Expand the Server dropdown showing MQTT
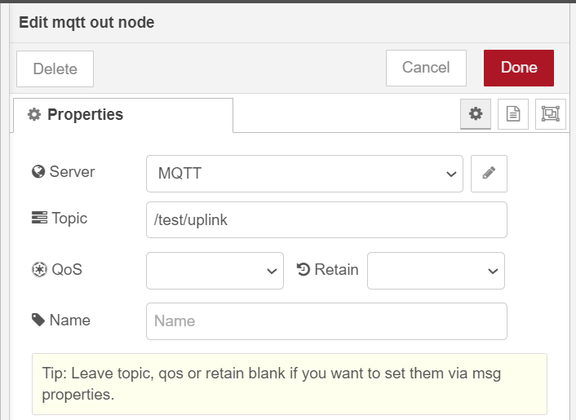576x420 pixels. click(x=304, y=174)
